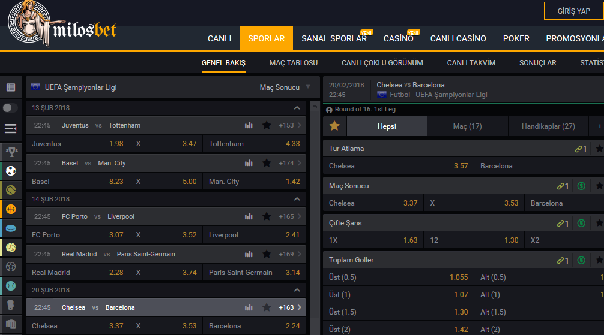Open the coupon list icon atop sidebar
Screen dimensions: 604x335
[11, 87]
